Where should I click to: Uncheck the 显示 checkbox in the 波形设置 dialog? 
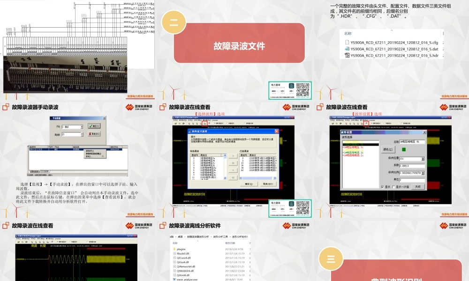(382, 187)
